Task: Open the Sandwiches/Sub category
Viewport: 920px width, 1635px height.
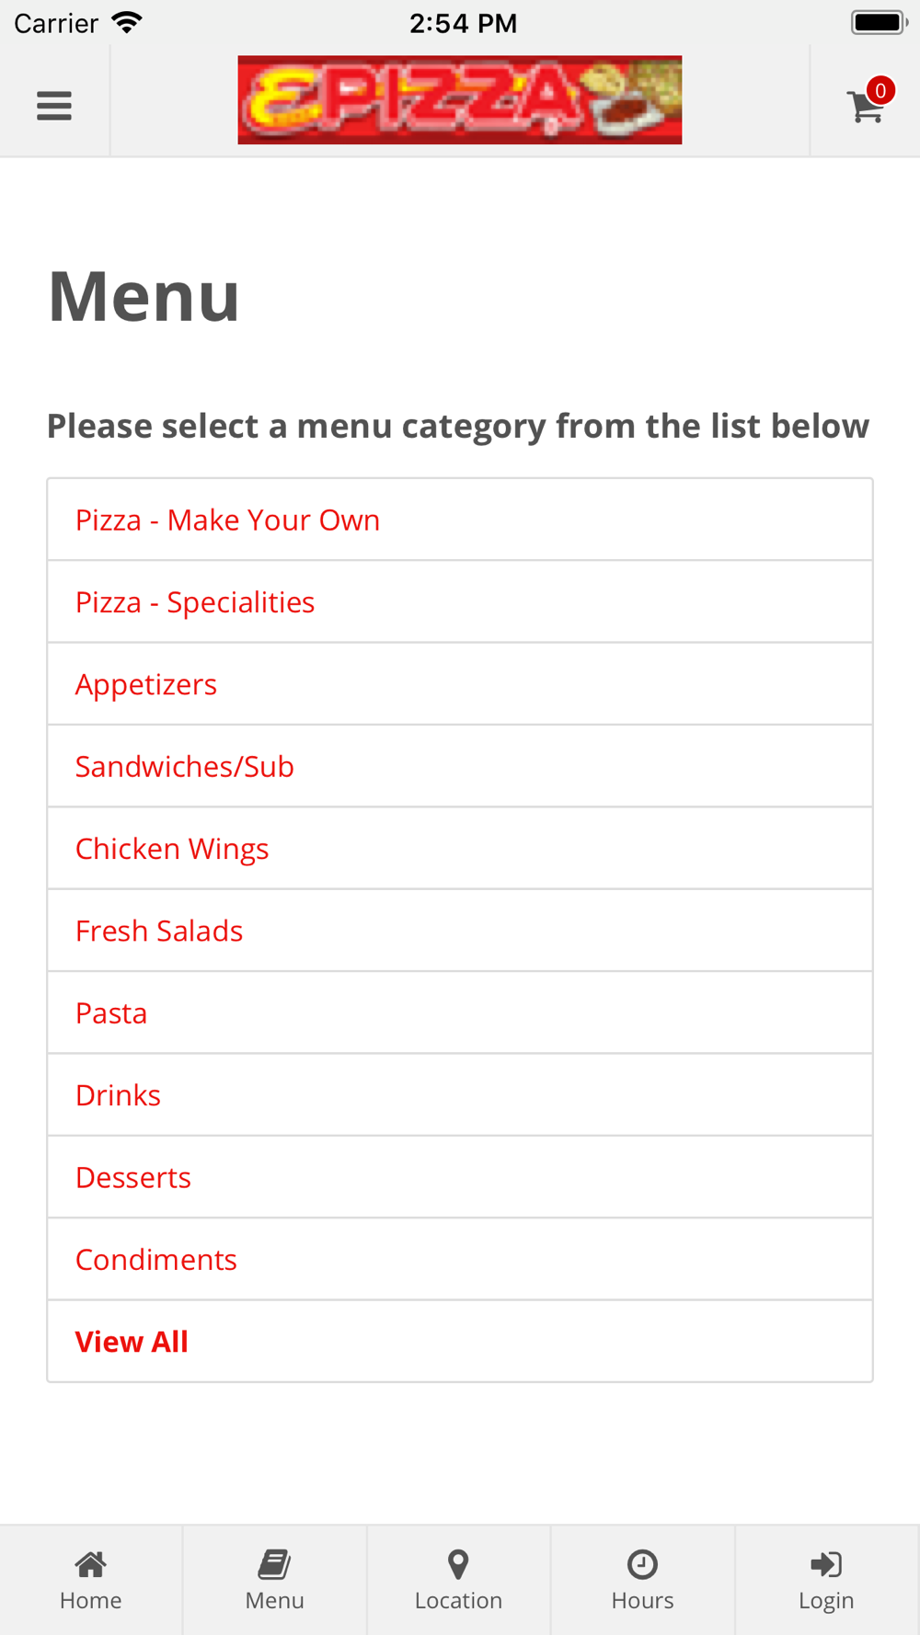Action: coord(185,767)
